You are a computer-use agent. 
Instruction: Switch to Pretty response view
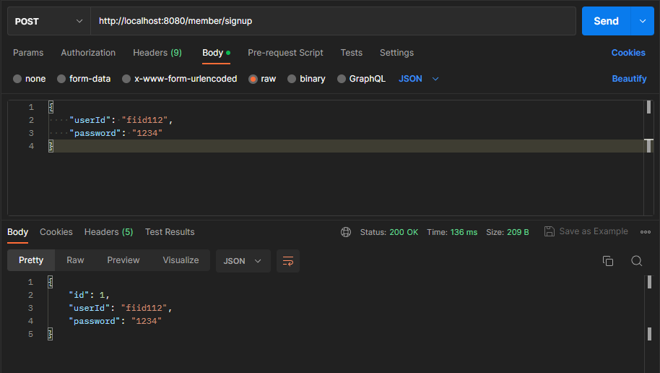point(31,260)
